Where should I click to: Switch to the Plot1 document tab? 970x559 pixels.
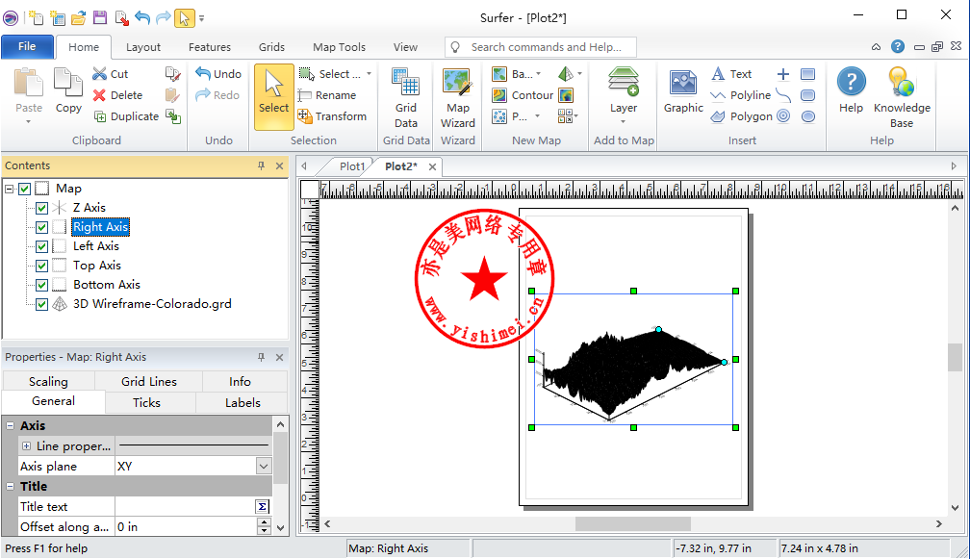coord(352,166)
